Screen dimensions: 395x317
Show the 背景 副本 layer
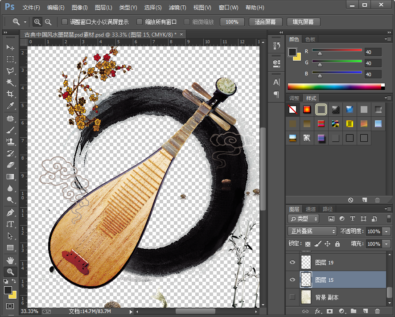[292, 297]
